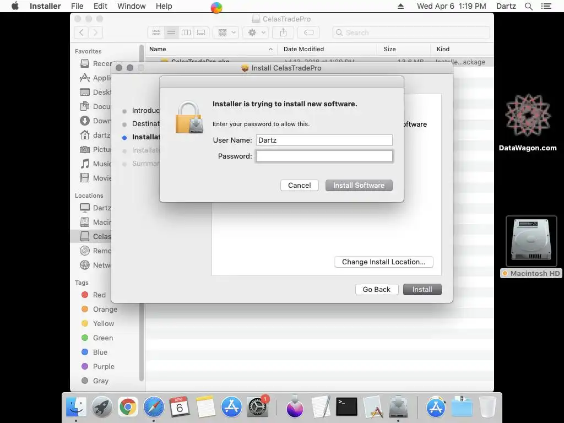
Task: Open Trash from the Dock
Action: pyautogui.click(x=487, y=407)
